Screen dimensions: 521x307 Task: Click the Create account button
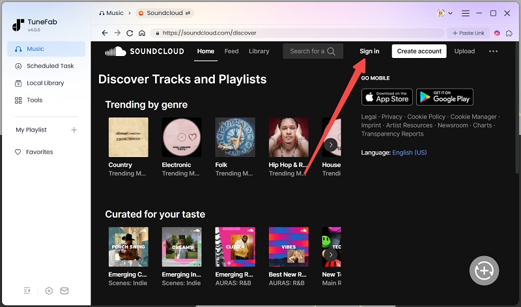tap(419, 51)
